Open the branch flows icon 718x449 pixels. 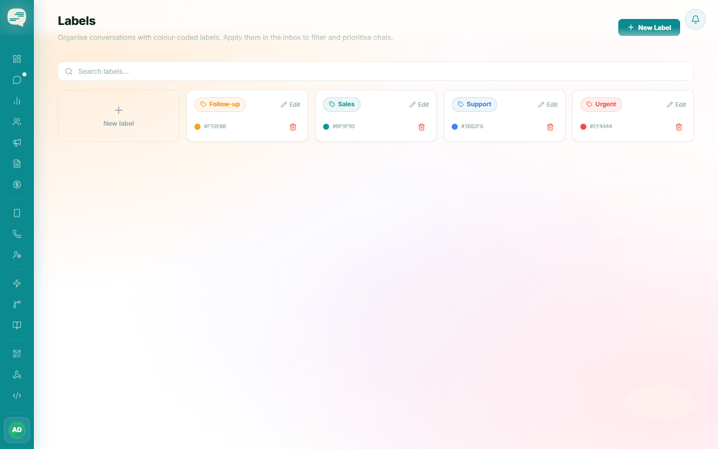17,304
